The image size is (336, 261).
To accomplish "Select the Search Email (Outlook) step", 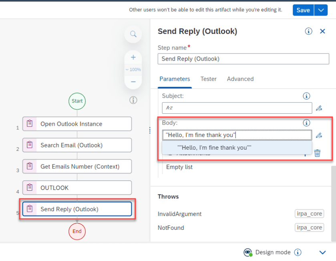I will tap(77, 145).
